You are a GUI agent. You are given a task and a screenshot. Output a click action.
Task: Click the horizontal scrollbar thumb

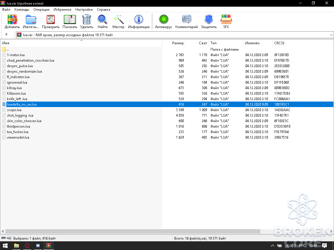pos(133,231)
